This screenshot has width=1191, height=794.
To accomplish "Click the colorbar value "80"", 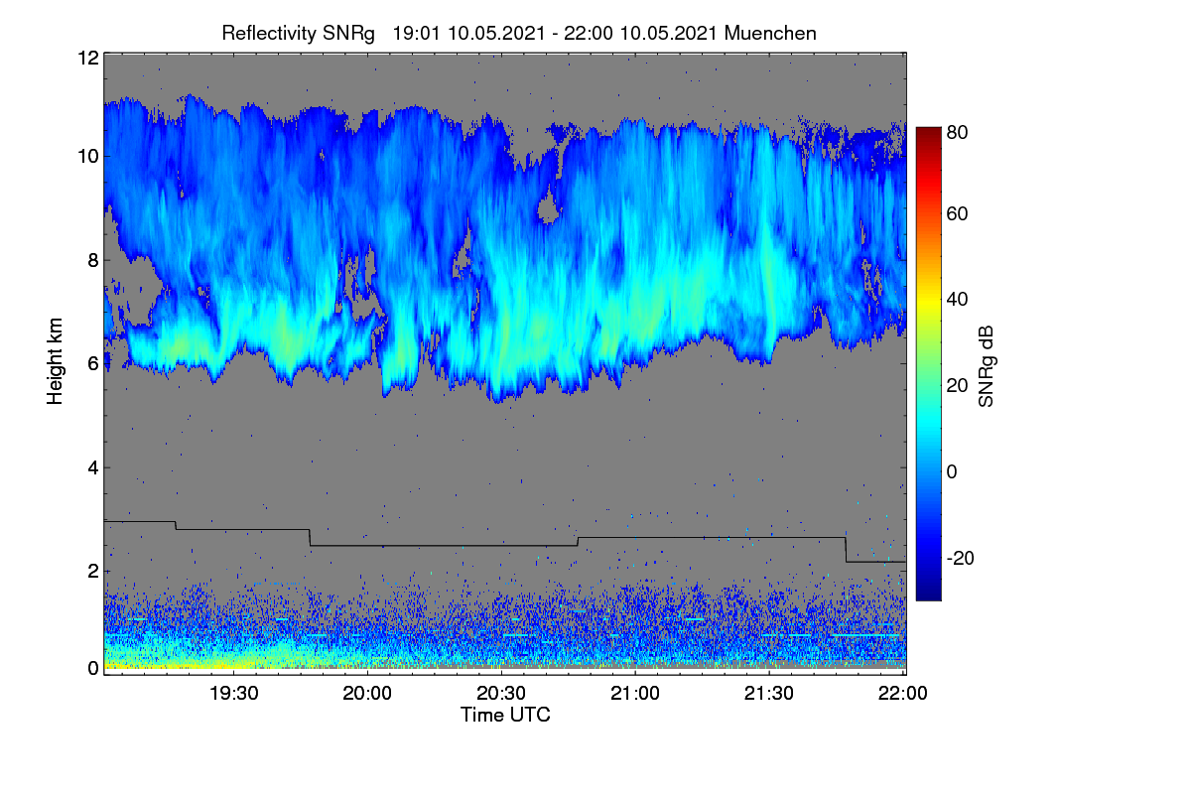I will pyautogui.click(x=957, y=131).
